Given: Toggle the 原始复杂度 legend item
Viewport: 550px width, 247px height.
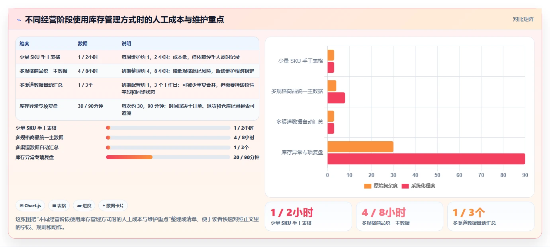Looking at the screenshot, I should coord(381,186).
